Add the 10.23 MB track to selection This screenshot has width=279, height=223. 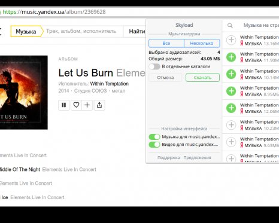pos(231,125)
